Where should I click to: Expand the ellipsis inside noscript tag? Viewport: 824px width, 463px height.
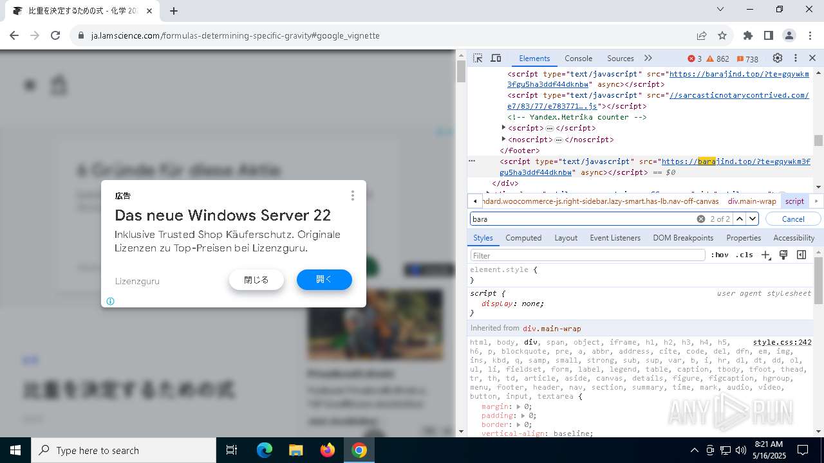click(559, 140)
